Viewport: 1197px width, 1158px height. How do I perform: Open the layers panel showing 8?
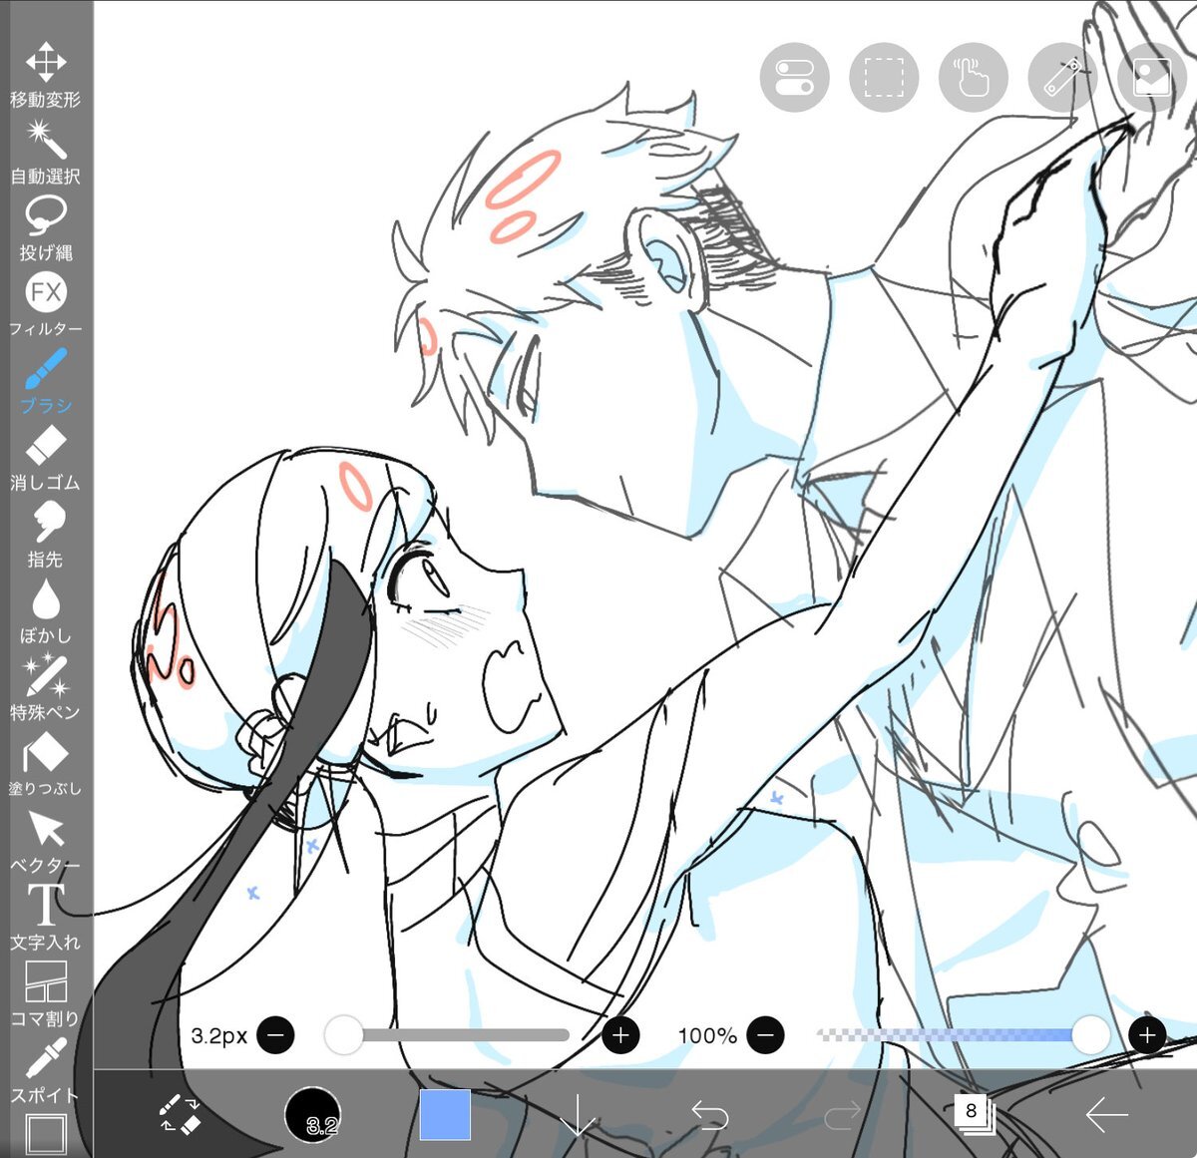972,1113
